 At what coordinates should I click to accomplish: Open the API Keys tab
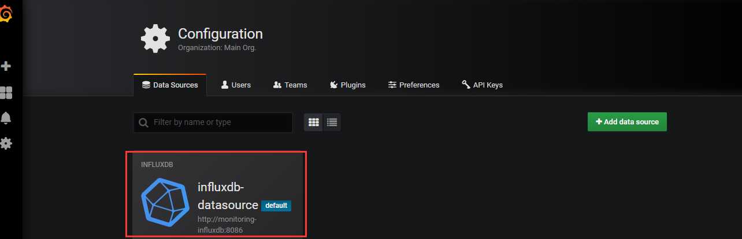(x=483, y=85)
